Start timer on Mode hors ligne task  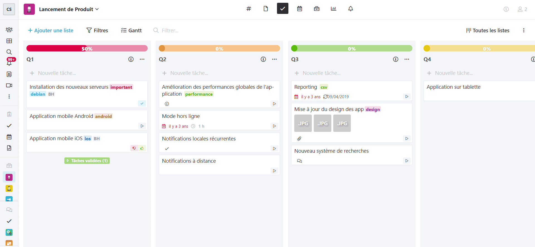[274, 126]
